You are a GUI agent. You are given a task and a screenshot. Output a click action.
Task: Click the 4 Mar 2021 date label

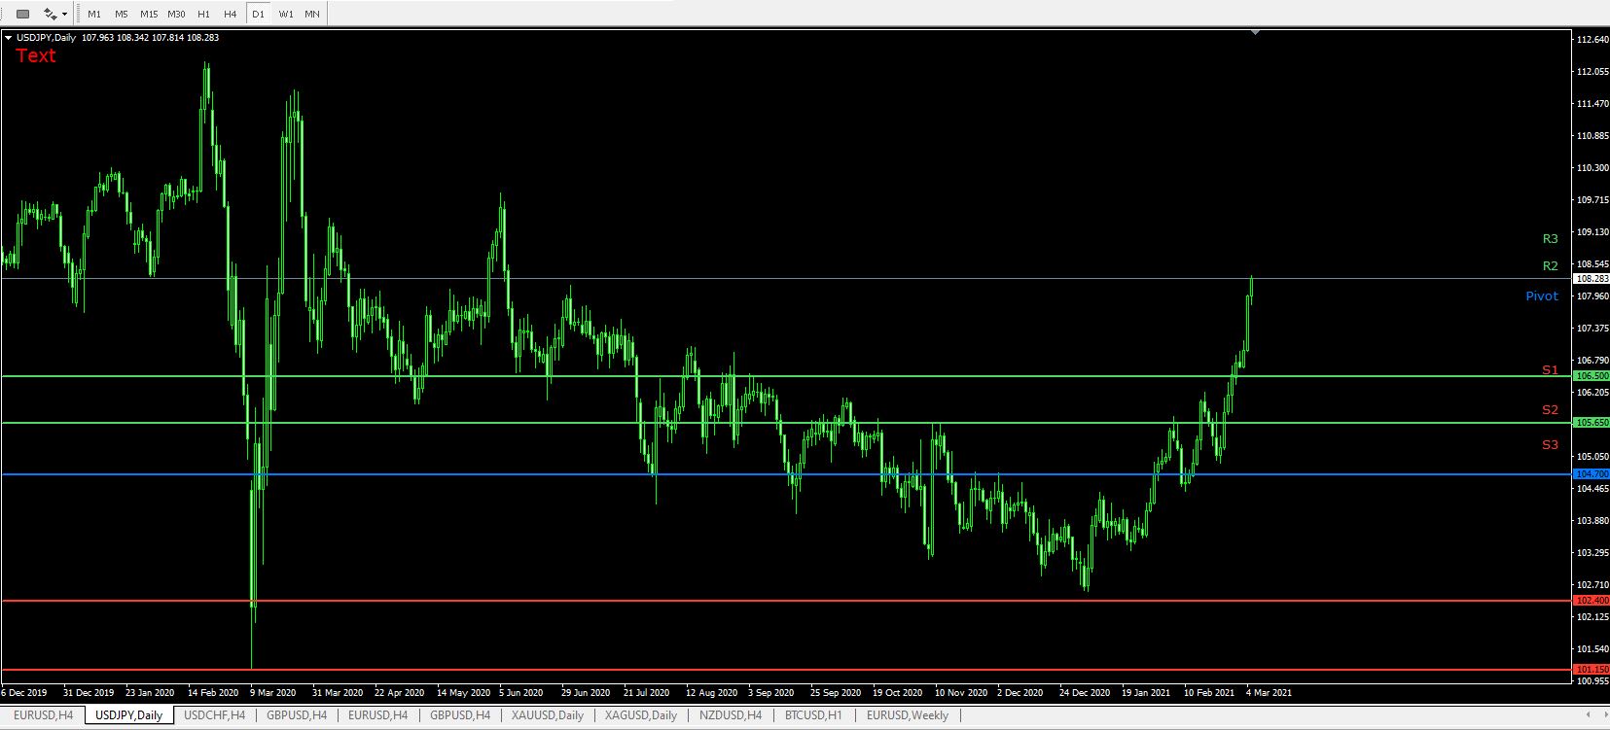[x=1269, y=693]
